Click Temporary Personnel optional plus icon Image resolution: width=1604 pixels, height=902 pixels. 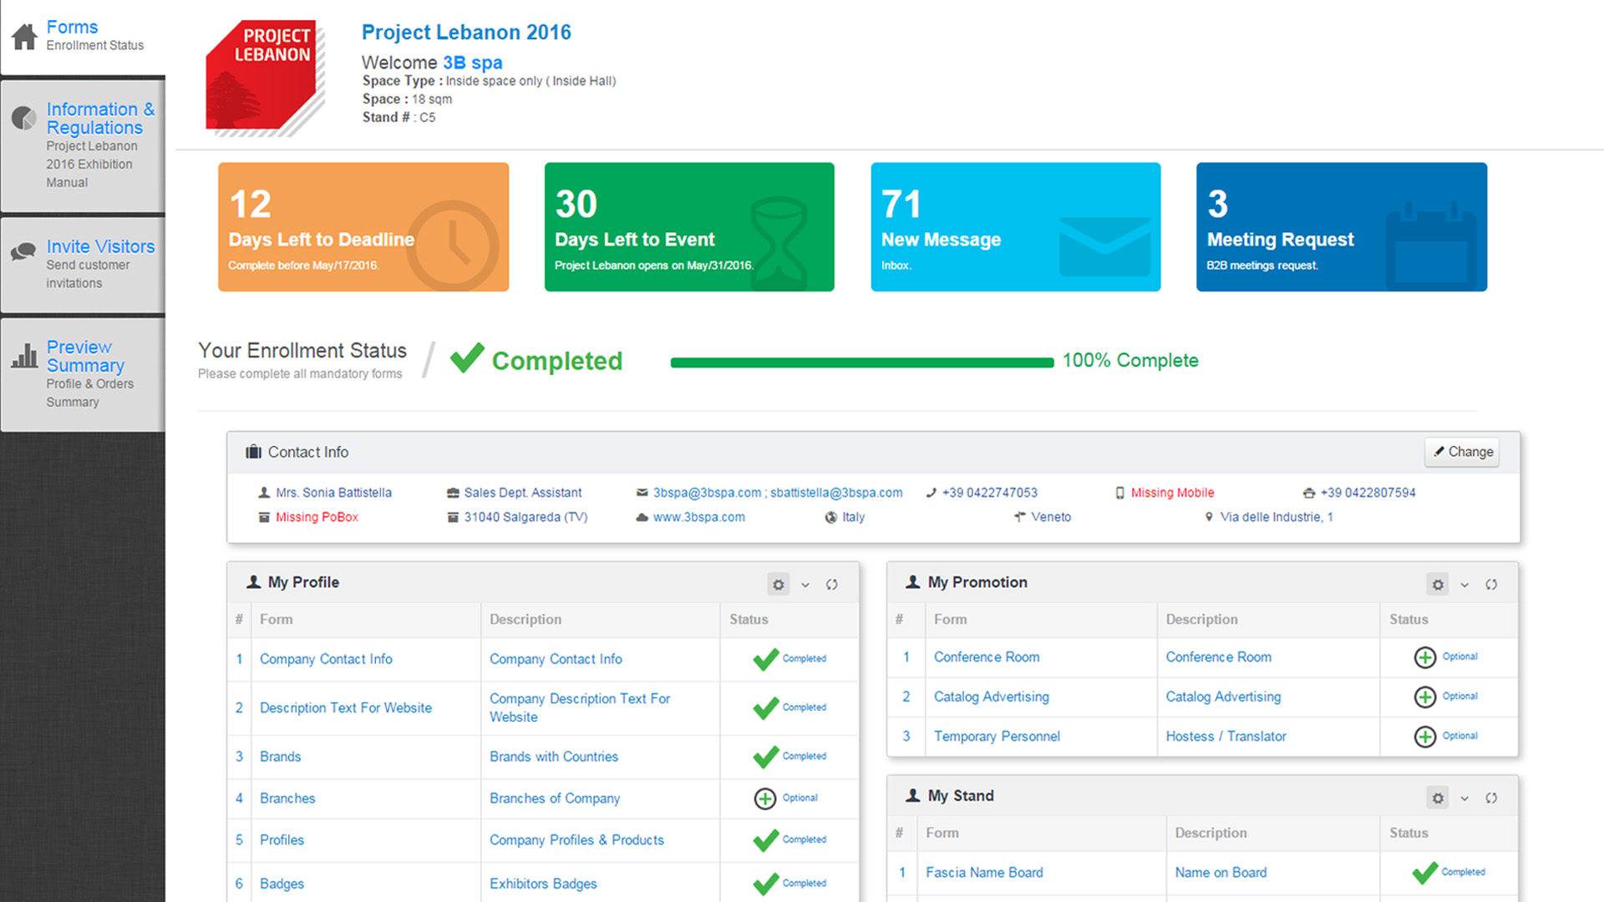(1424, 737)
